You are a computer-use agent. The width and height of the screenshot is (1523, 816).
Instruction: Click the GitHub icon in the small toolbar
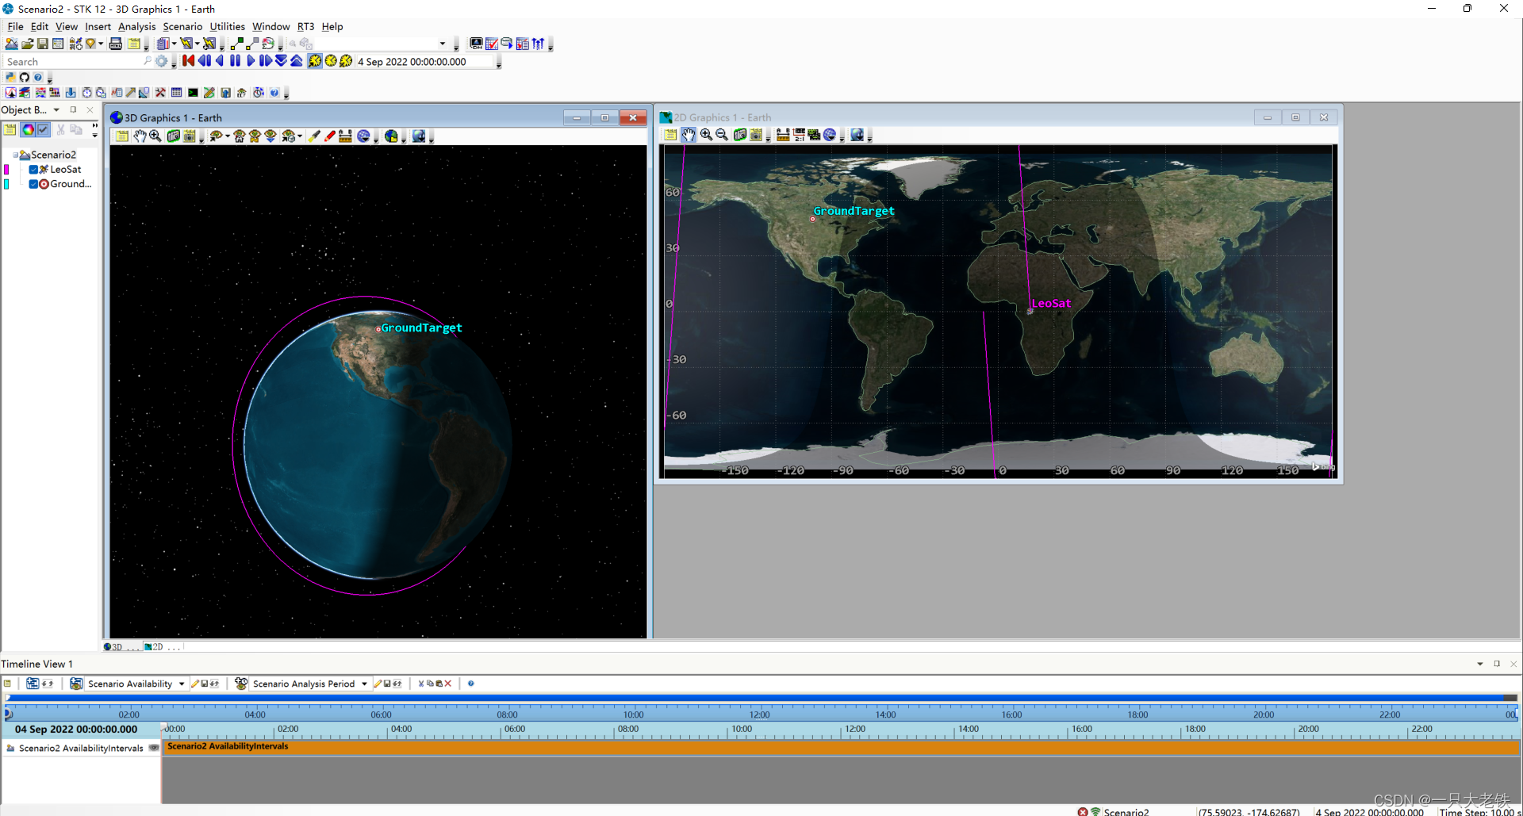click(25, 77)
